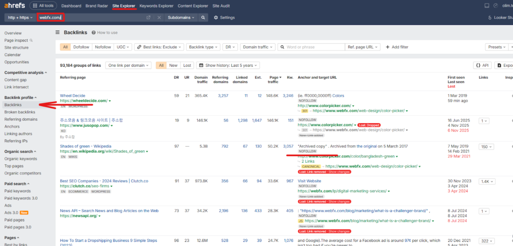Toggle the hamburger sidebar menu icon

(x=58, y=33)
